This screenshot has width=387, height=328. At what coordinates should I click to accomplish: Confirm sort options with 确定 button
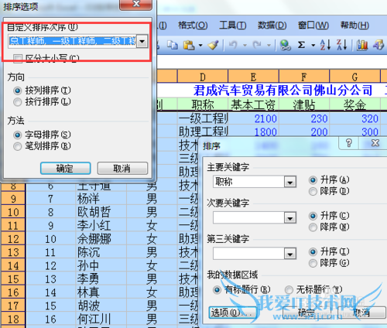coord(65,169)
